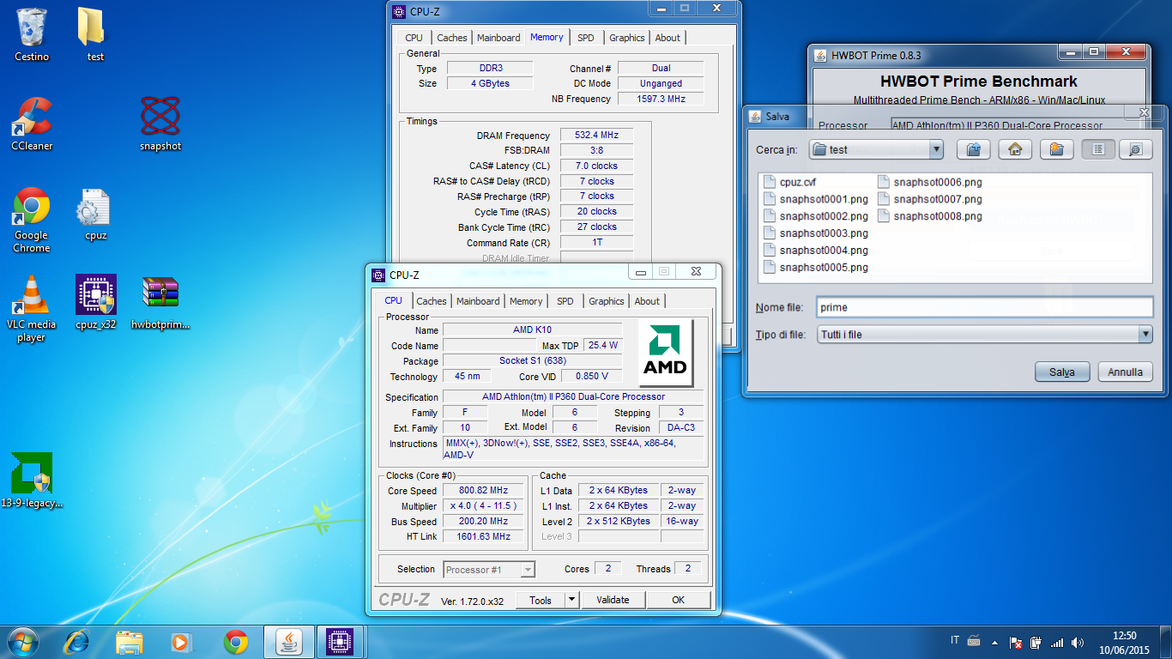Image resolution: width=1172 pixels, height=659 pixels.
Task: Click the Salva save button
Action: point(1062,372)
